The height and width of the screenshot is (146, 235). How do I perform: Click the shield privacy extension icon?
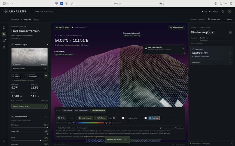click(x=57, y=3)
